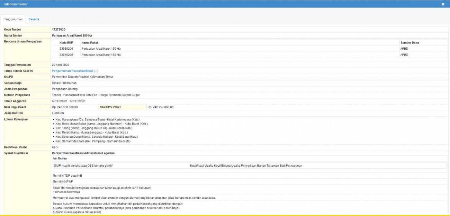450x216 pixels.
Task: Switch to the Peserta tab
Action: pos(34,19)
